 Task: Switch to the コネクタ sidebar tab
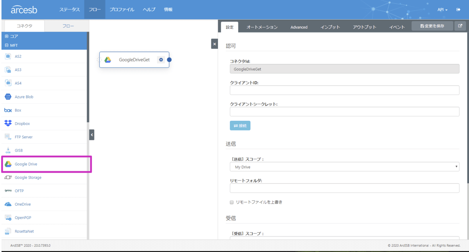[24, 26]
